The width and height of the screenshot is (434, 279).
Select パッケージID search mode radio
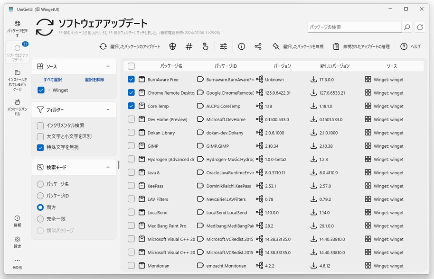click(x=40, y=196)
